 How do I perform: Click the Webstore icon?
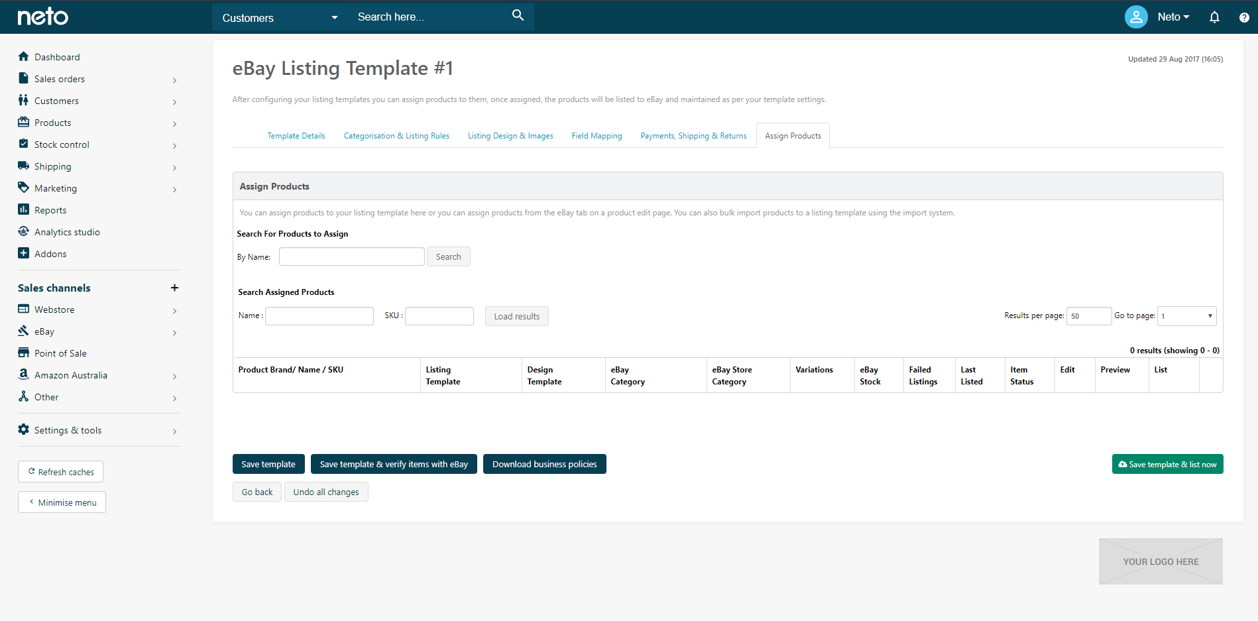point(24,309)
